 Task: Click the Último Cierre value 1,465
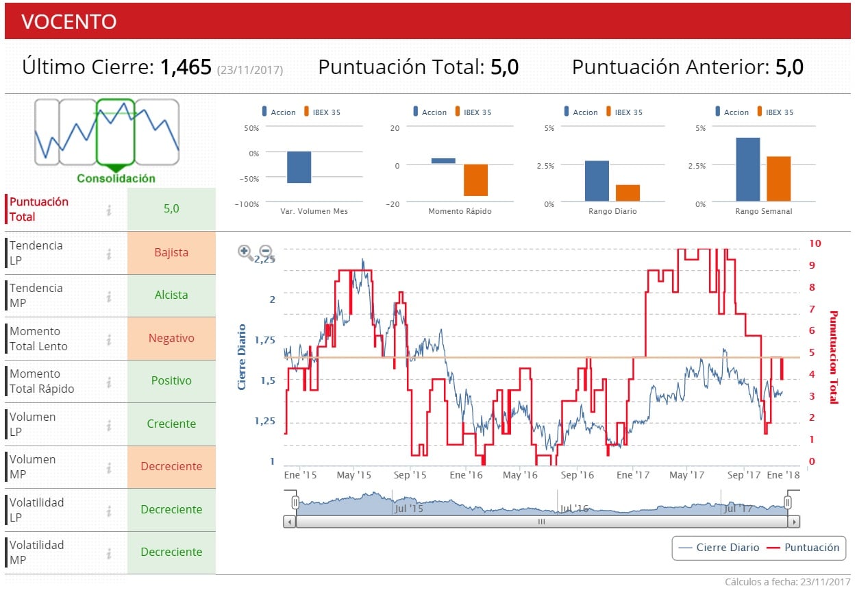pyautogui.click(x=186, y=67)
